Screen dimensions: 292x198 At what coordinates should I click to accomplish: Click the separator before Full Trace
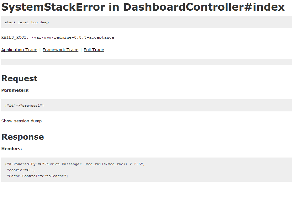81,50
